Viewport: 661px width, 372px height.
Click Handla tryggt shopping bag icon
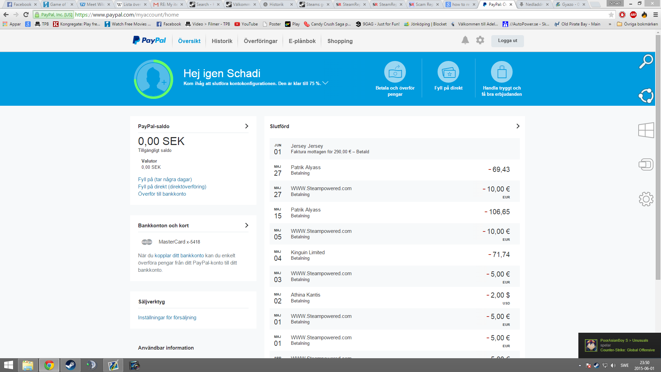pyautogui.click(x=502, y=72)
